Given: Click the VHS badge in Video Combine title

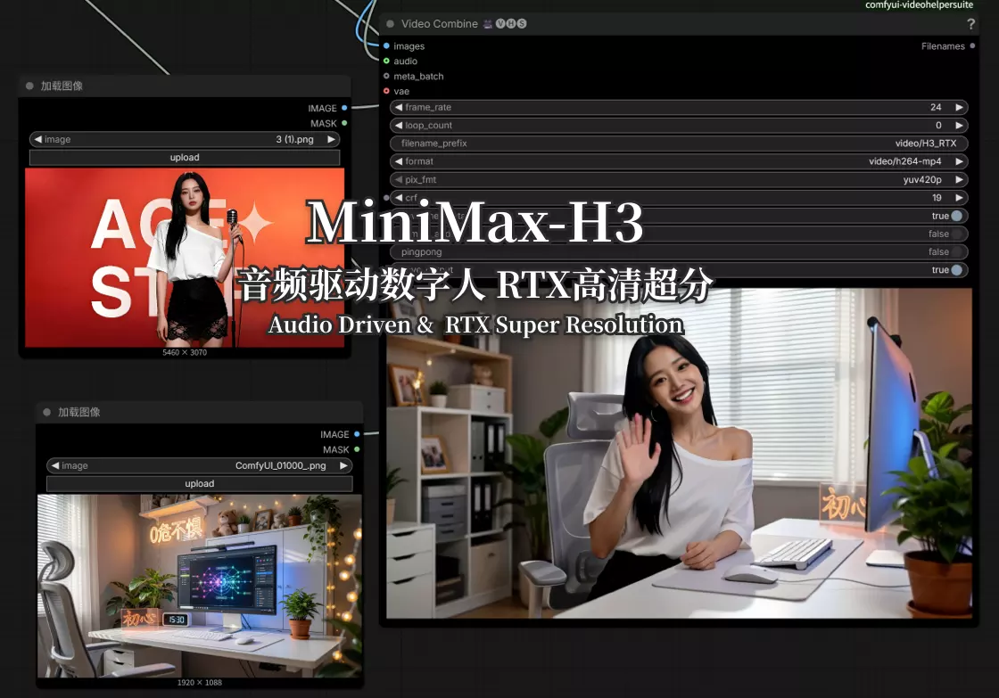Looking at the screenshot, I should click(x=511, y=23).
